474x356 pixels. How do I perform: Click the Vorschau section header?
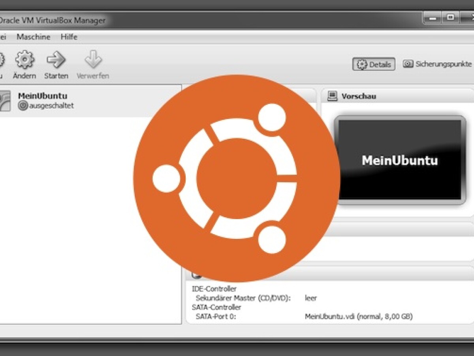[359, 96]
